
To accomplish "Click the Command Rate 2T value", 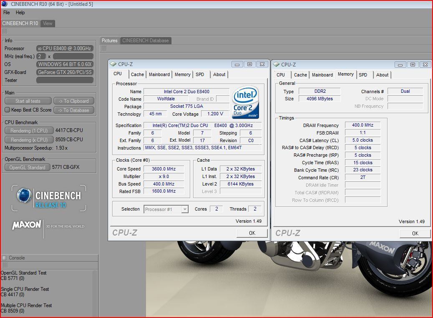I will pos(363,177).
